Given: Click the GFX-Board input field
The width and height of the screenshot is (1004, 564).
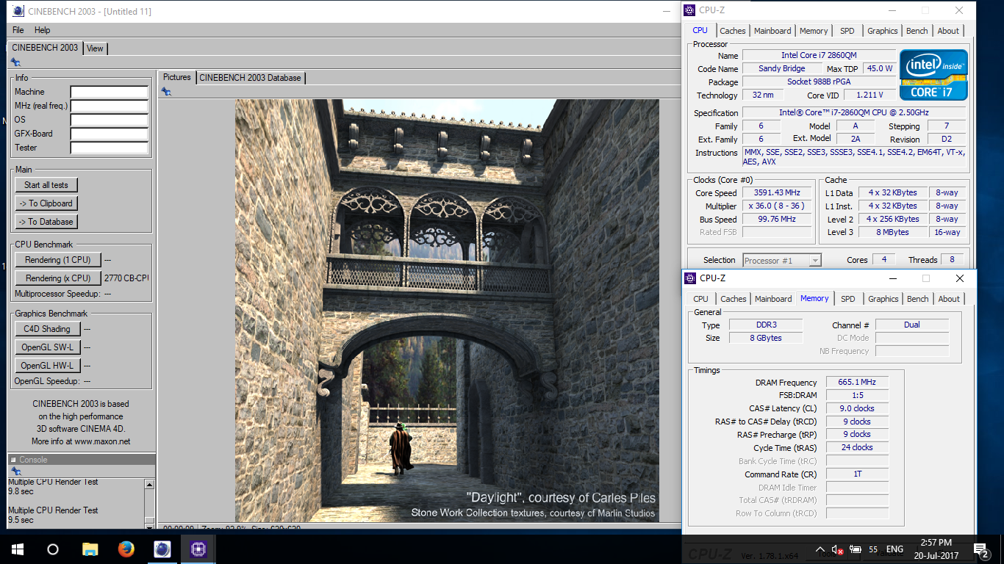Looking at the screenshot, I should click(x=110, y=134).
